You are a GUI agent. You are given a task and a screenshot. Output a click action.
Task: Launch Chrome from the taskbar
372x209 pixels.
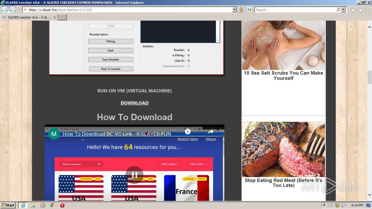click(x=52, y=205)
